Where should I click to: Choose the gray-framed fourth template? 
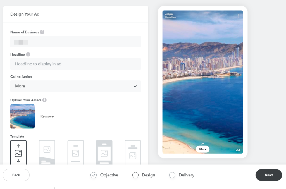[x=104, y=153]
